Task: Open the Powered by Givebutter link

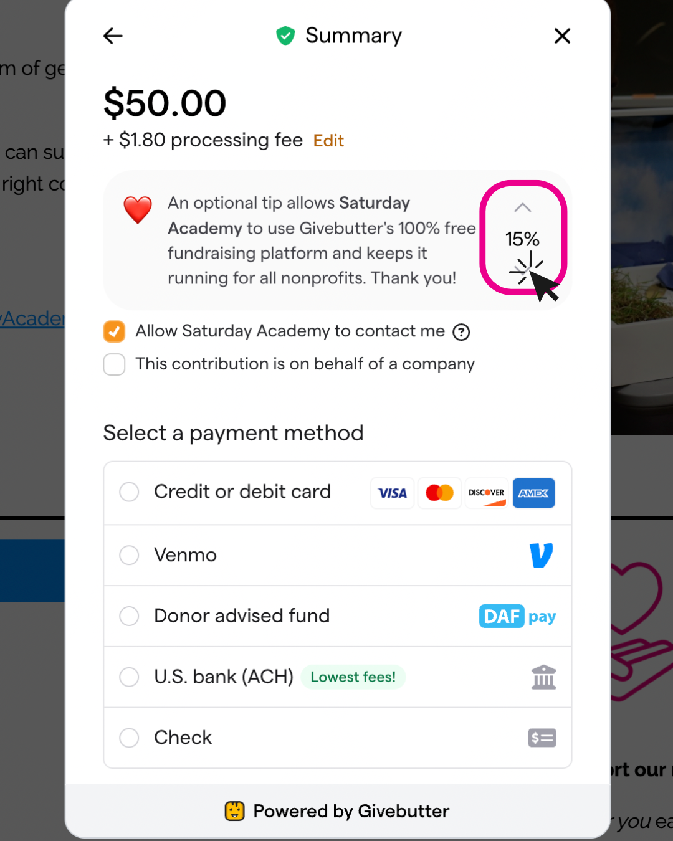Action: [338, 811]
